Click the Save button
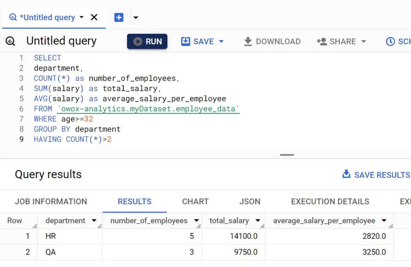The width and height of the screenshot is (411, 267). pyautogui.click(x=202, y=41)
